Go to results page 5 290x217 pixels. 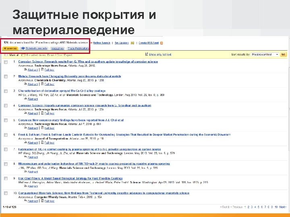click(x=259, y=207)
